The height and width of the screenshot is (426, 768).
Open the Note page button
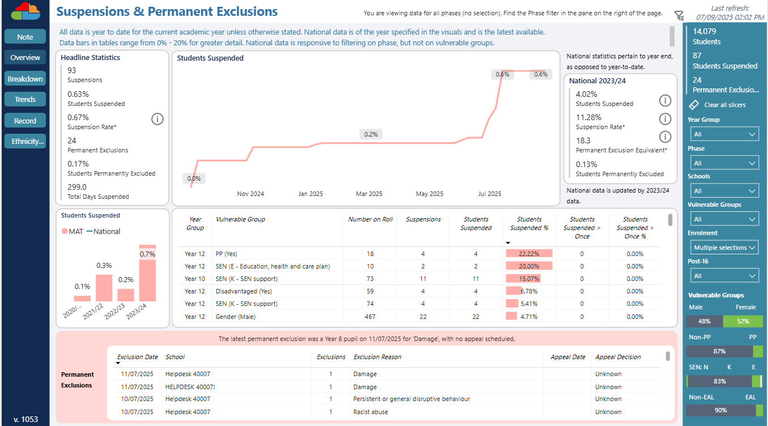coord(25,37)
